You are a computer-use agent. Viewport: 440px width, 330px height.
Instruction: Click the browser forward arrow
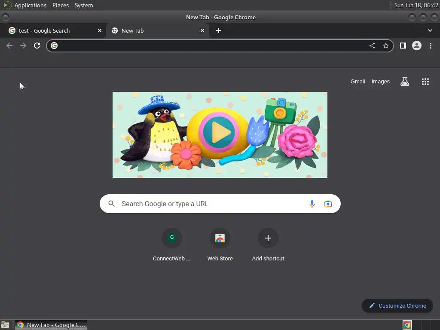(23, 46)
